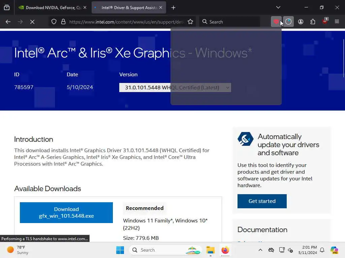Close the NVIDIA download tab
Image resolution: width=345 pixels, height=258 pixels.
point(85,8)
